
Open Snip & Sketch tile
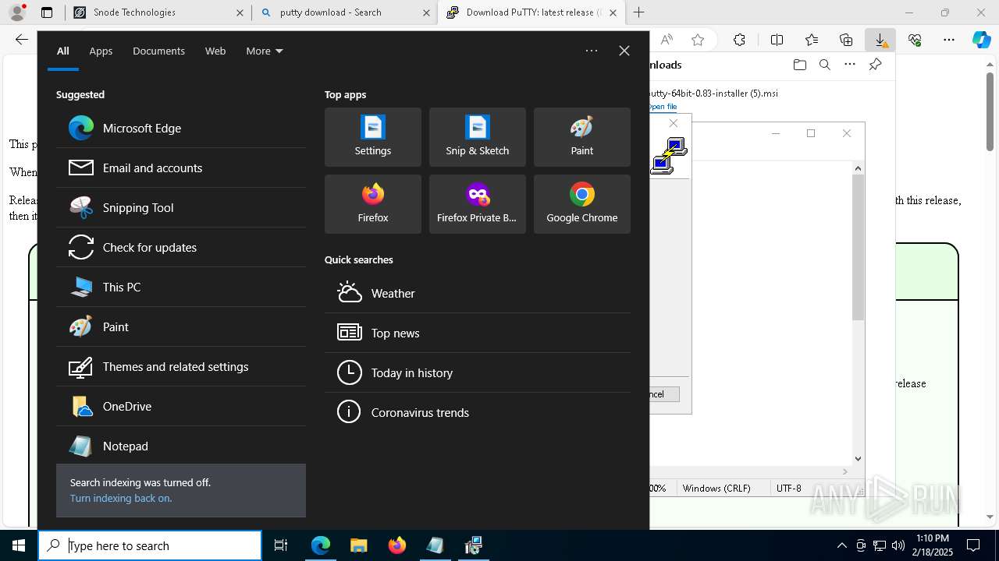478,137
